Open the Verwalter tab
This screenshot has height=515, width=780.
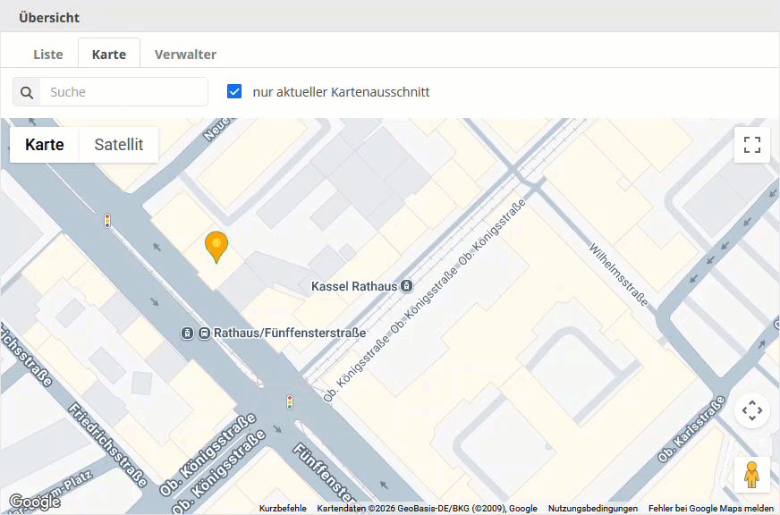185,55
